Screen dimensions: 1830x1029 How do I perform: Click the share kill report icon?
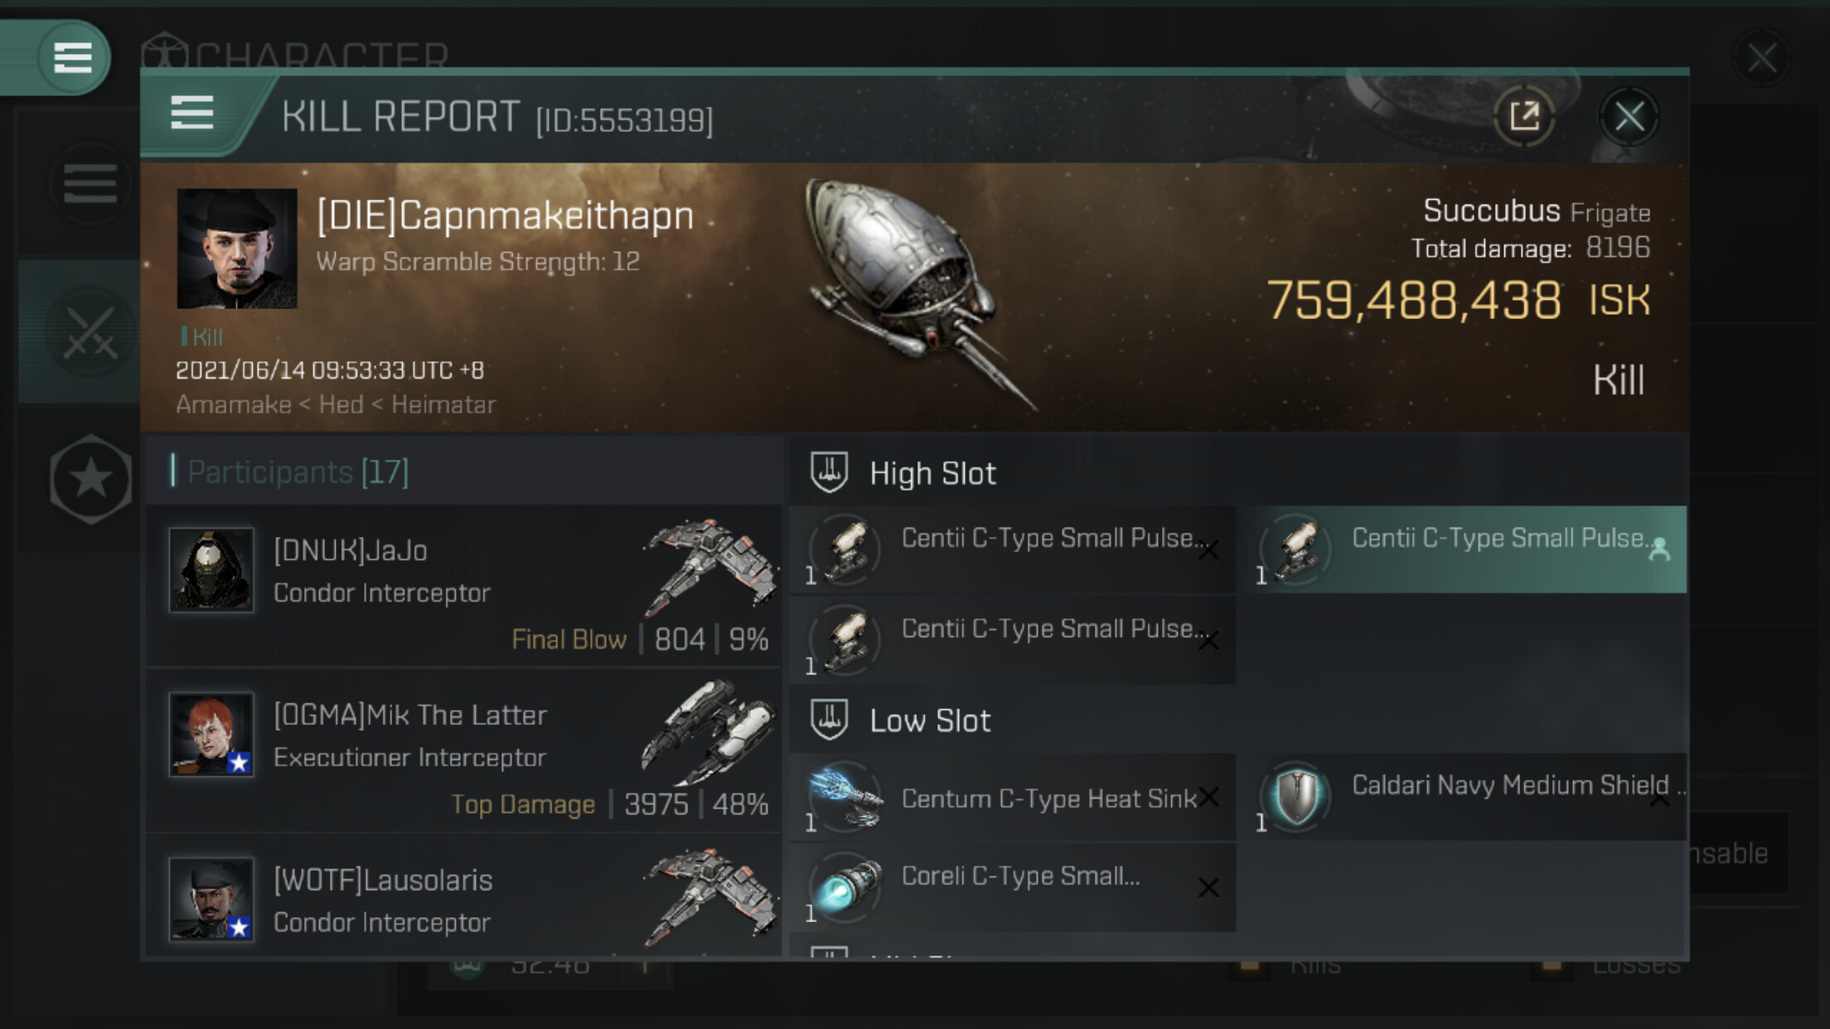click(1523, 117)
